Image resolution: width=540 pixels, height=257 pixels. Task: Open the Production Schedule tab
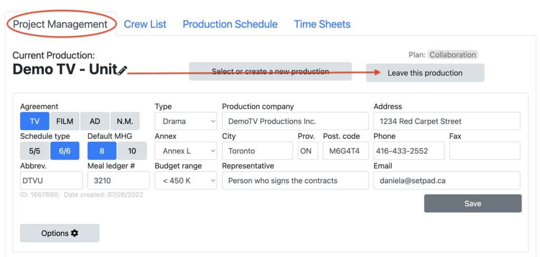click(x=230, y=24)
